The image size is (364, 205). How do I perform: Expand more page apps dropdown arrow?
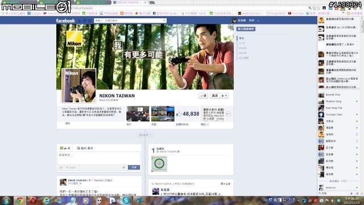coord(228,114)
